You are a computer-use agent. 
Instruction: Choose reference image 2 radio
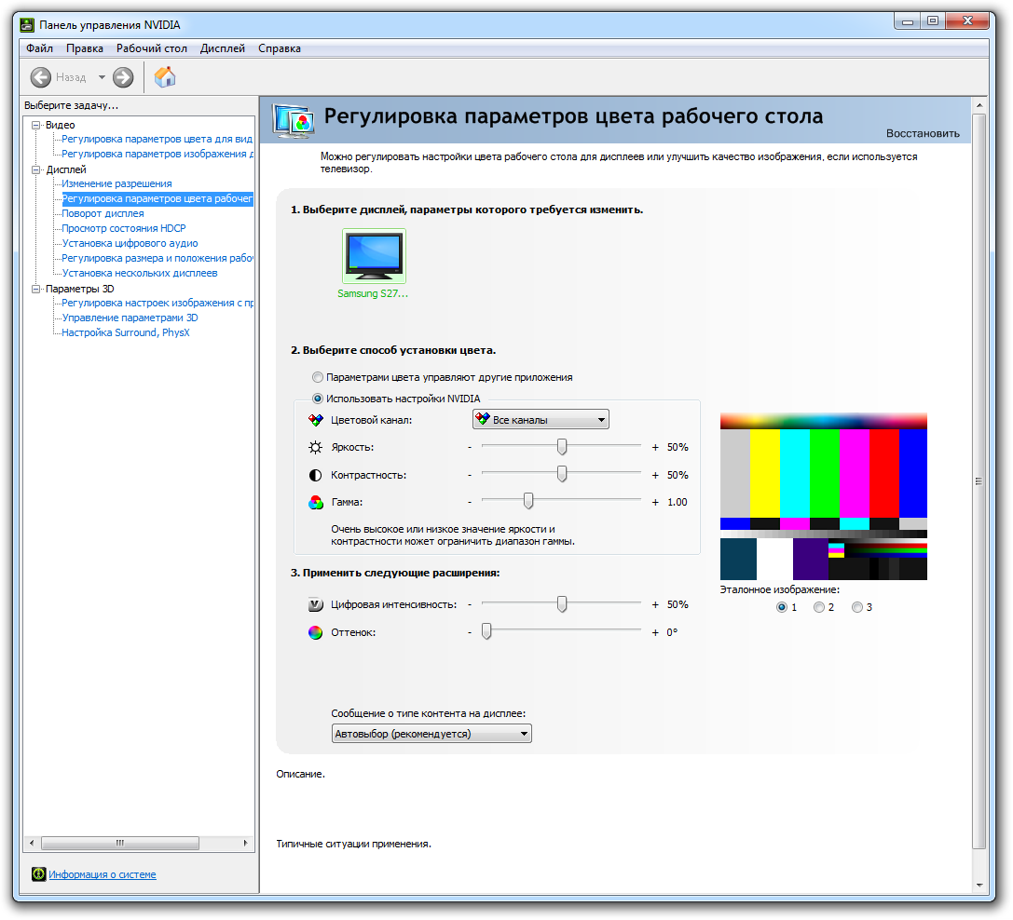pyautogui.click(x=819, y=607)
